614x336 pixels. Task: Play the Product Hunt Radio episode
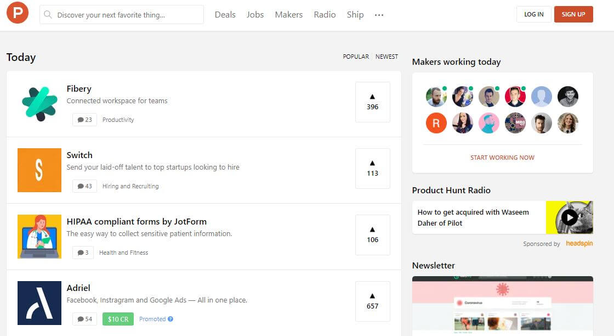pos(570,217)
